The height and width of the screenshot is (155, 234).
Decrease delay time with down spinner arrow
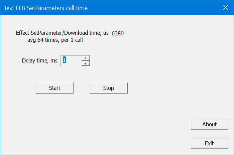(x=86, y=63)
